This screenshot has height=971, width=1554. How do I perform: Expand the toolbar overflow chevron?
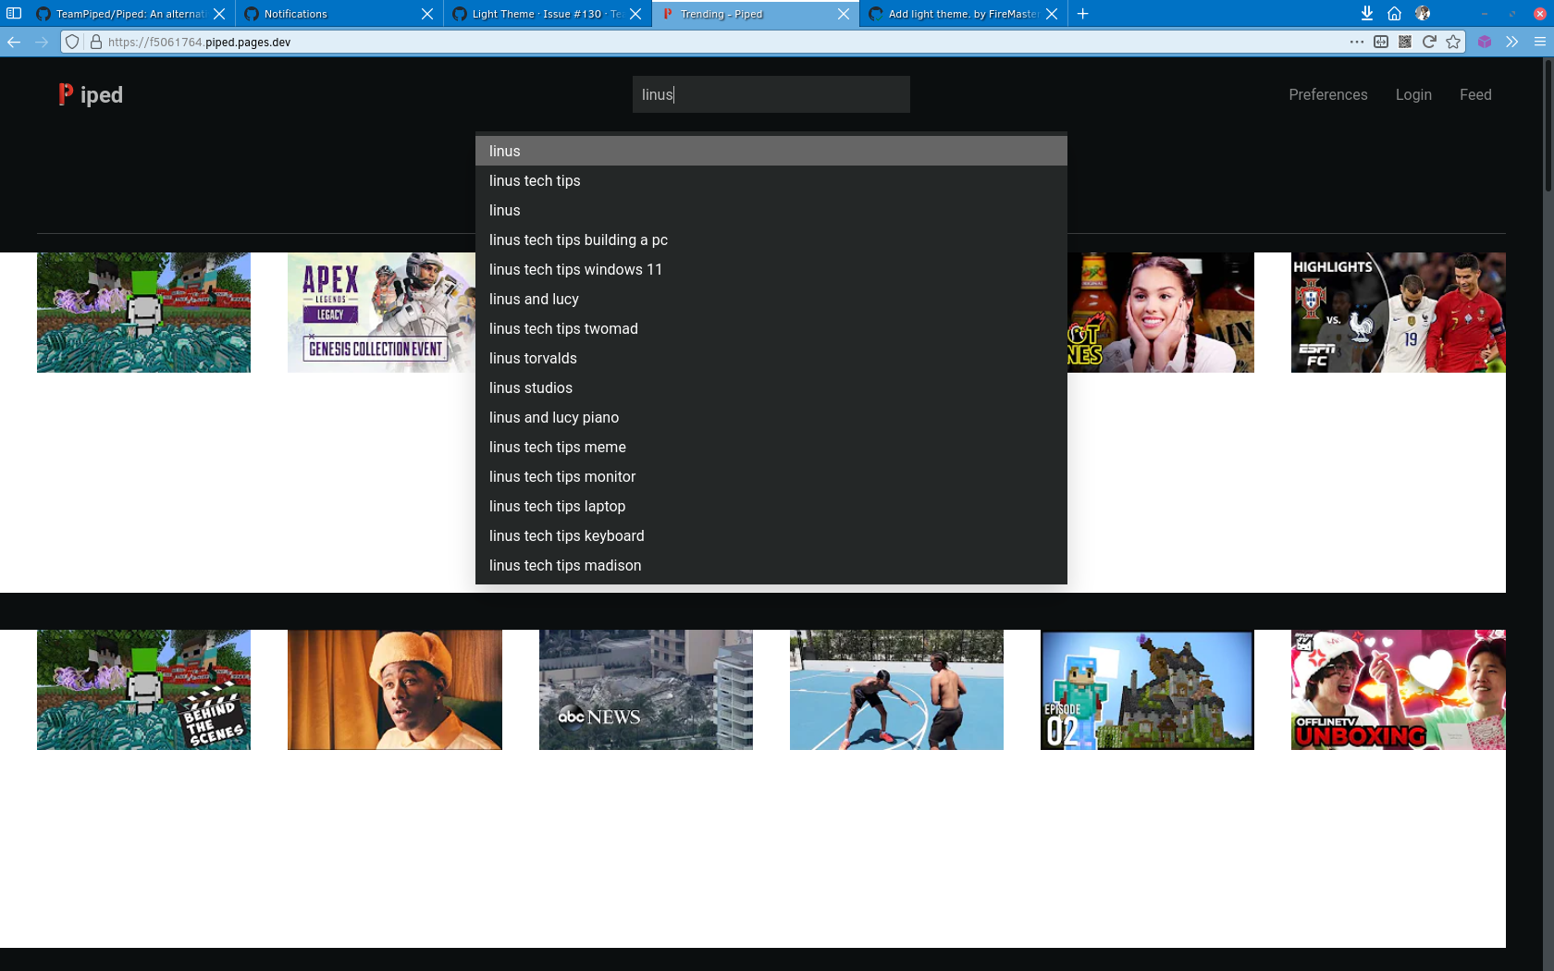tap(1511, 42)
